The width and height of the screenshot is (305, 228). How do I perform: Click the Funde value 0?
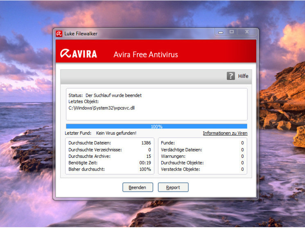242,143
